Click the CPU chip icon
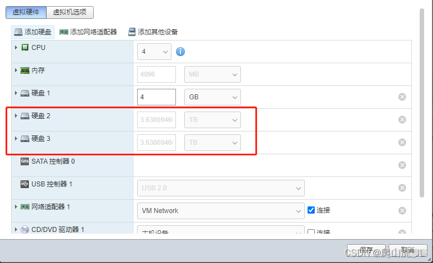 (25, 48)
